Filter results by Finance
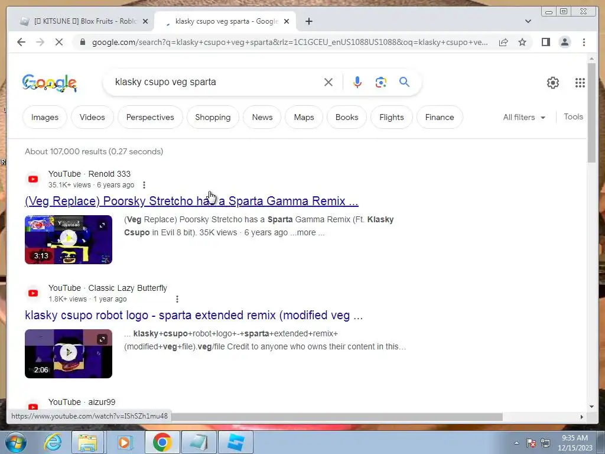 pyautogui.click(x=440, y=117)
